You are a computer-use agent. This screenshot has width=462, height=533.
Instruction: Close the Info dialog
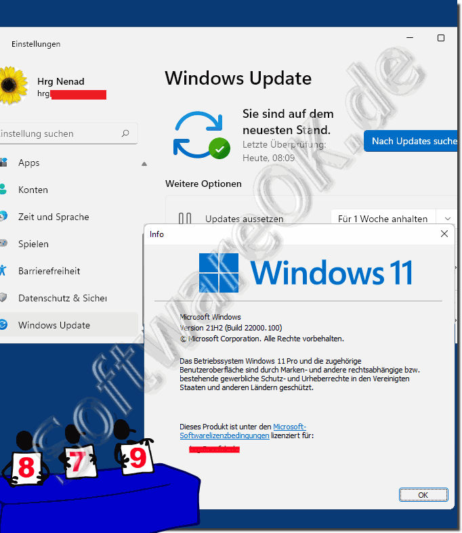click(x=444, y=234)
